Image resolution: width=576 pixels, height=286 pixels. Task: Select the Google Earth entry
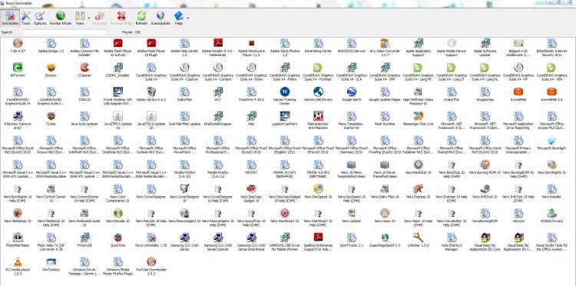tap(351, 95)
